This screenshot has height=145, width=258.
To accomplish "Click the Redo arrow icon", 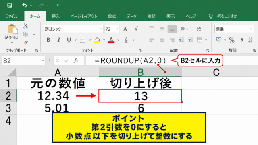I will [x=41, y=5].
